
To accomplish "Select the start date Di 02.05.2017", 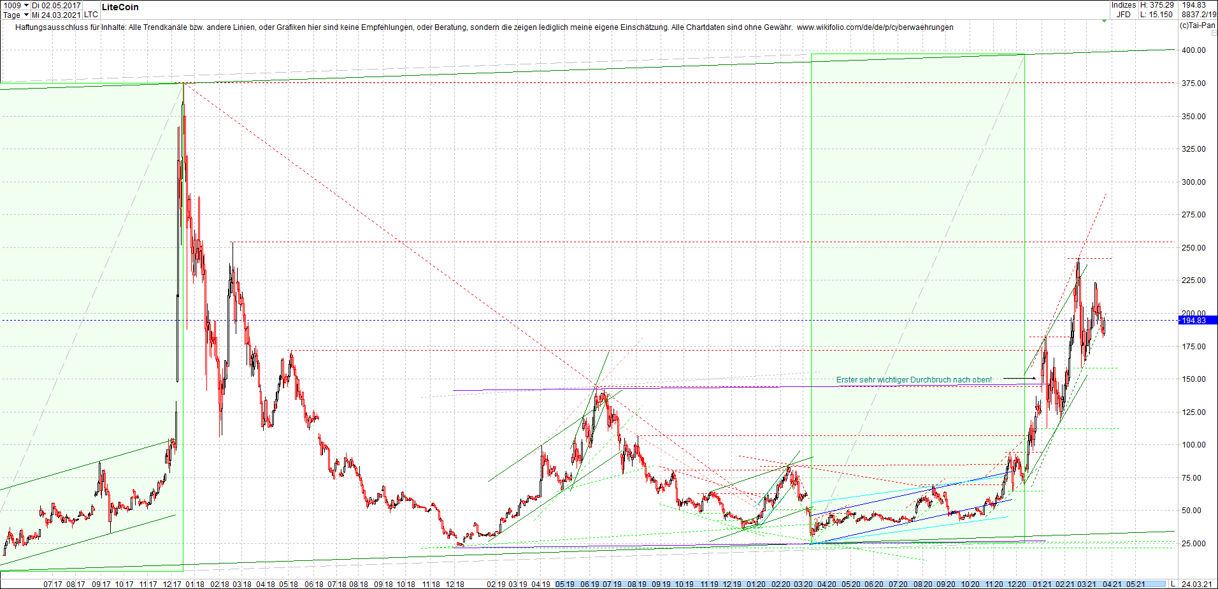I will coord(57,5).
